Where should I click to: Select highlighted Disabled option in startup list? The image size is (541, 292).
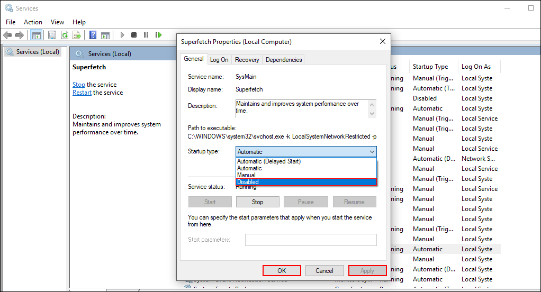(306, 182)
